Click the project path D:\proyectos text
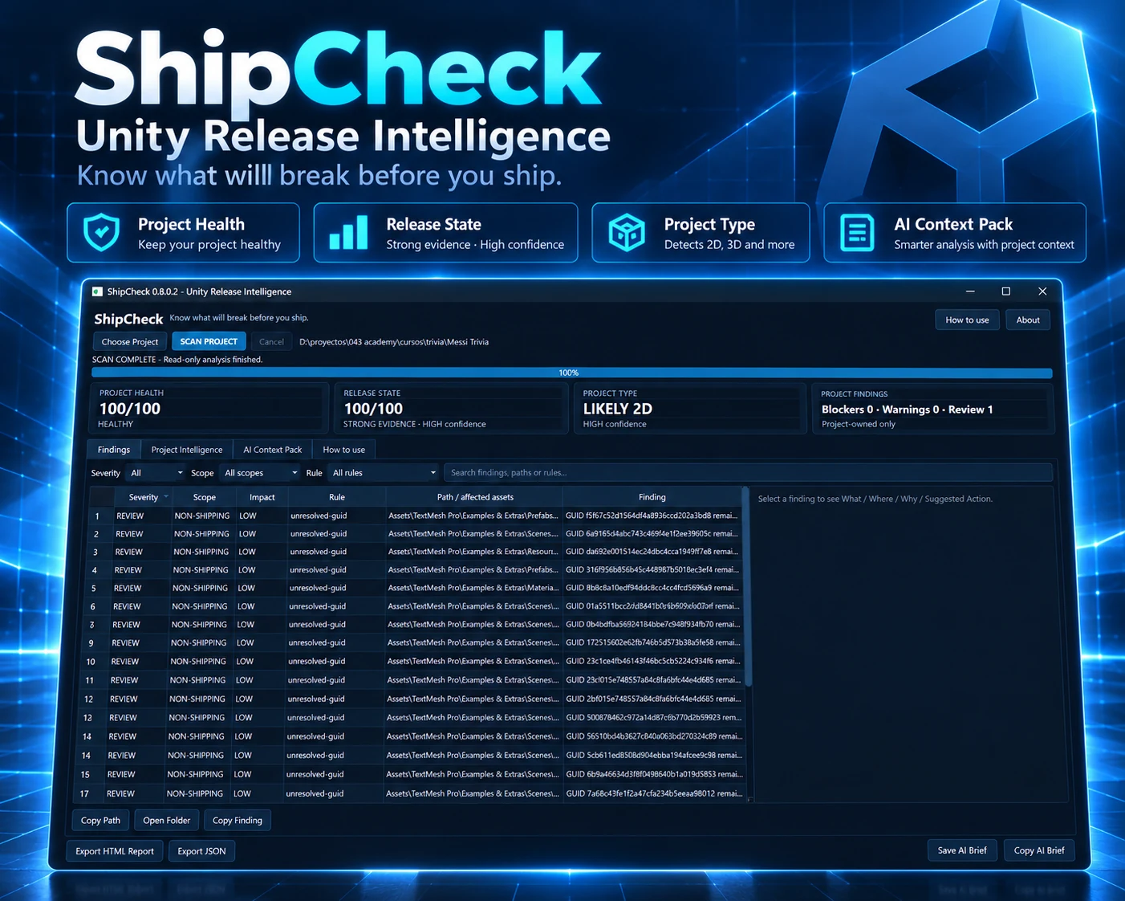This screenshot has width=1125, height=901. tap(394, 342)
